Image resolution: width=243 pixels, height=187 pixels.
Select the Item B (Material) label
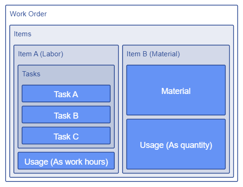(153, 54)
